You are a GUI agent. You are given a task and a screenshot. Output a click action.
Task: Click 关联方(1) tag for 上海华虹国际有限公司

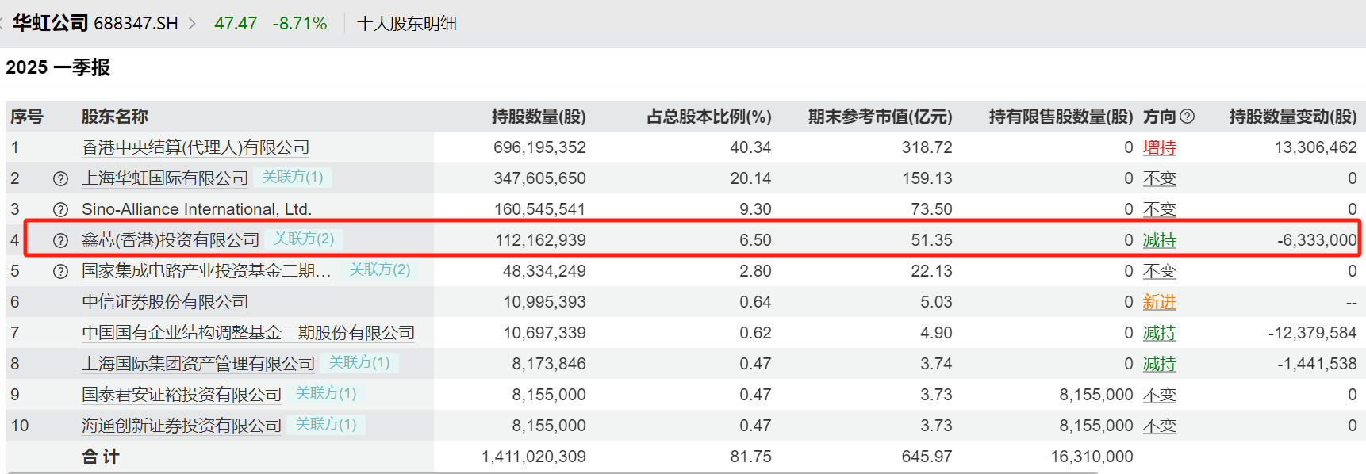point(293,177)
